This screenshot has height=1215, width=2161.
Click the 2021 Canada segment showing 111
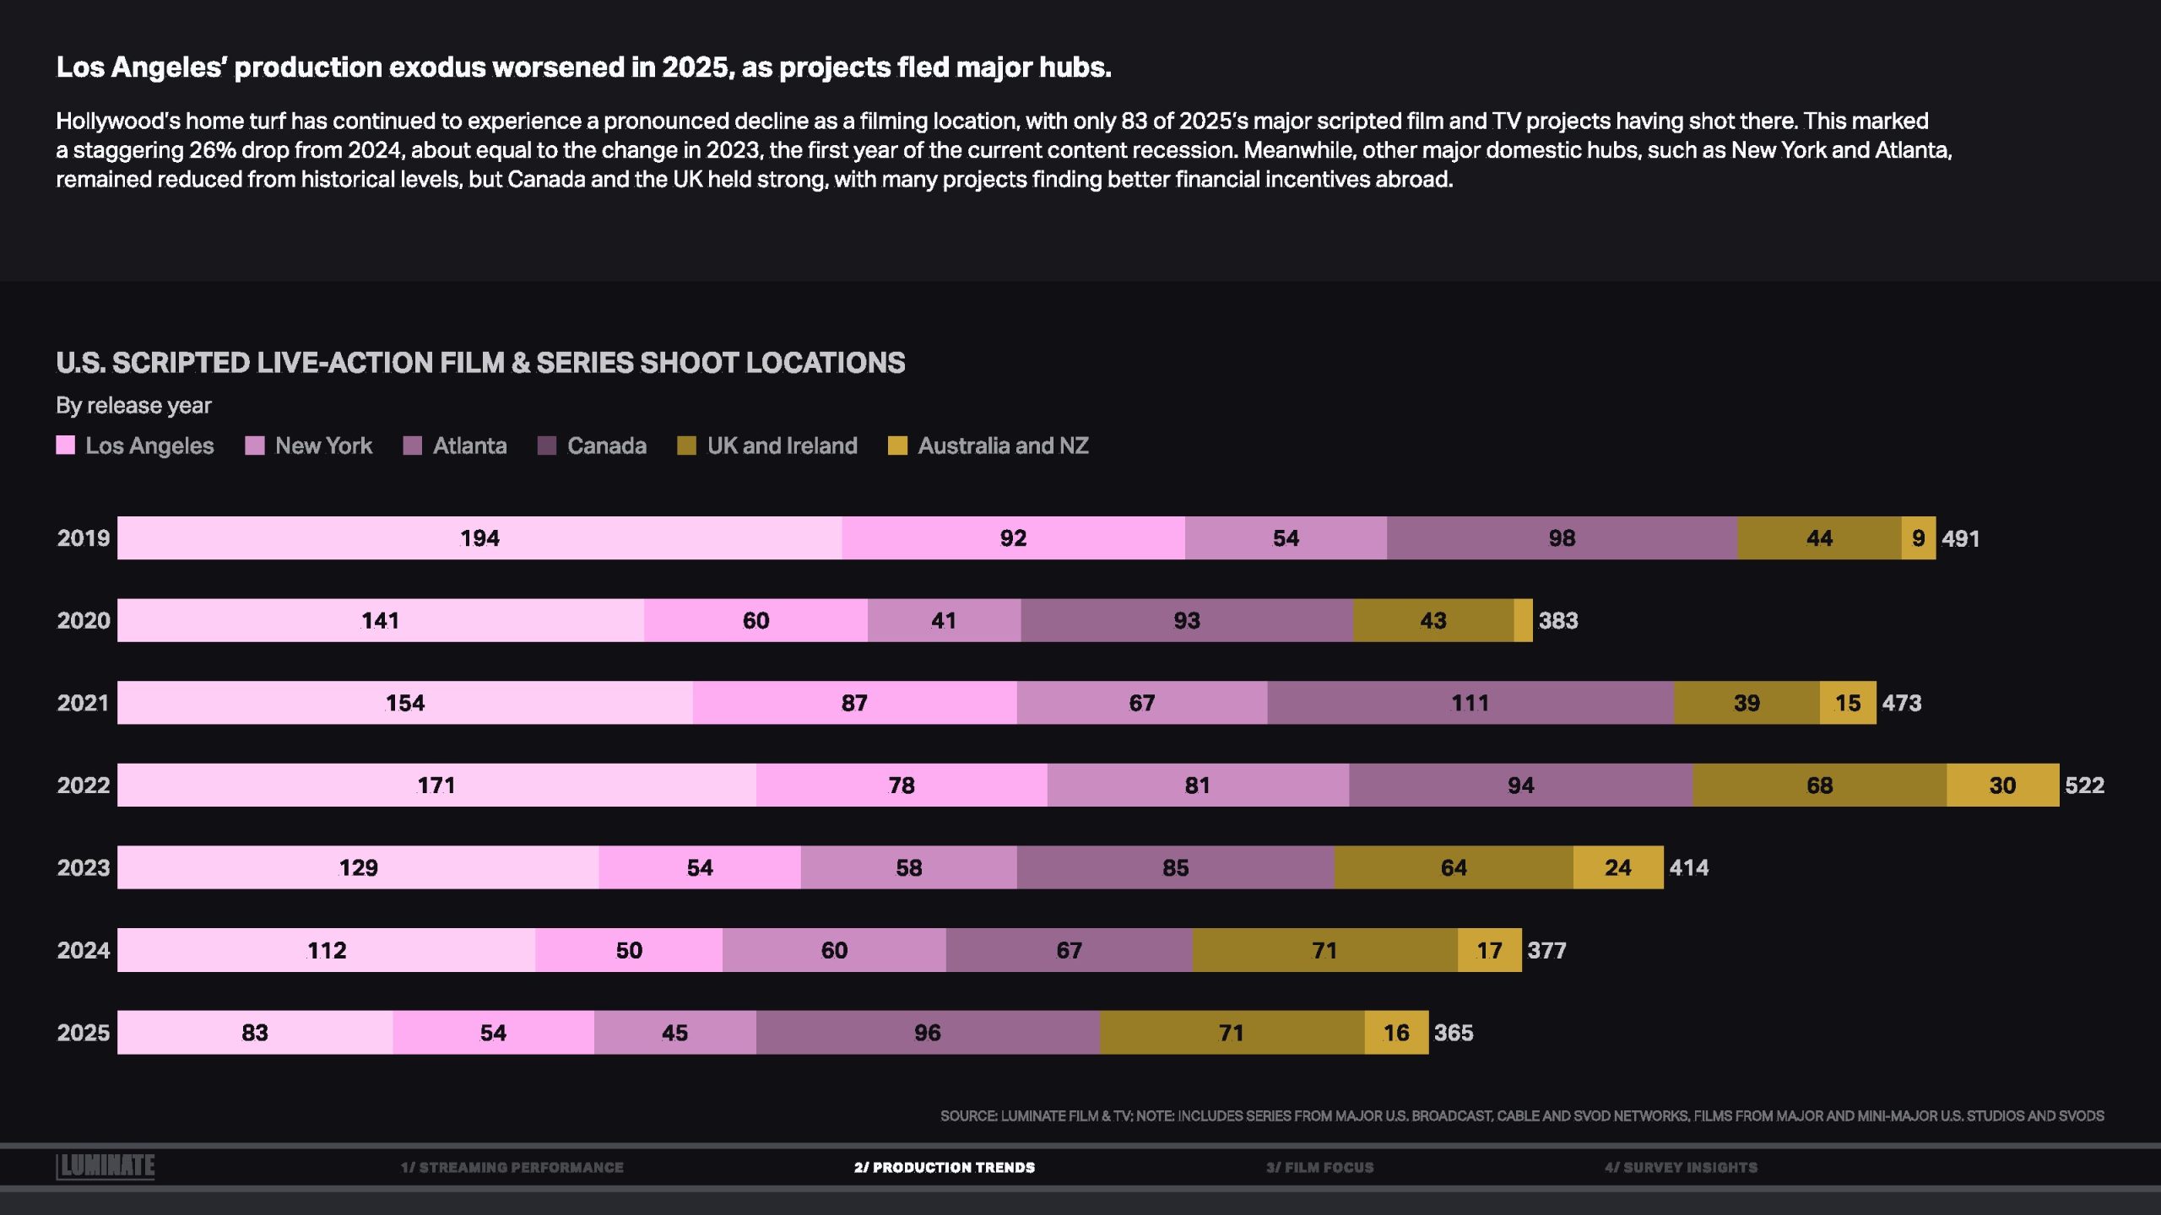pos(1470,703)
